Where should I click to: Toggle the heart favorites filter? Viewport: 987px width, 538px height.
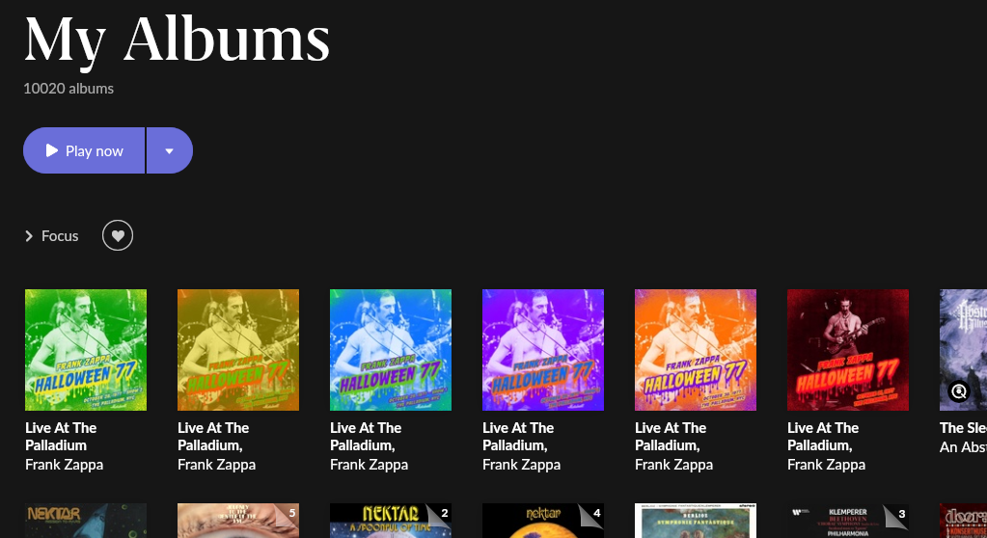tap(118, 235)
